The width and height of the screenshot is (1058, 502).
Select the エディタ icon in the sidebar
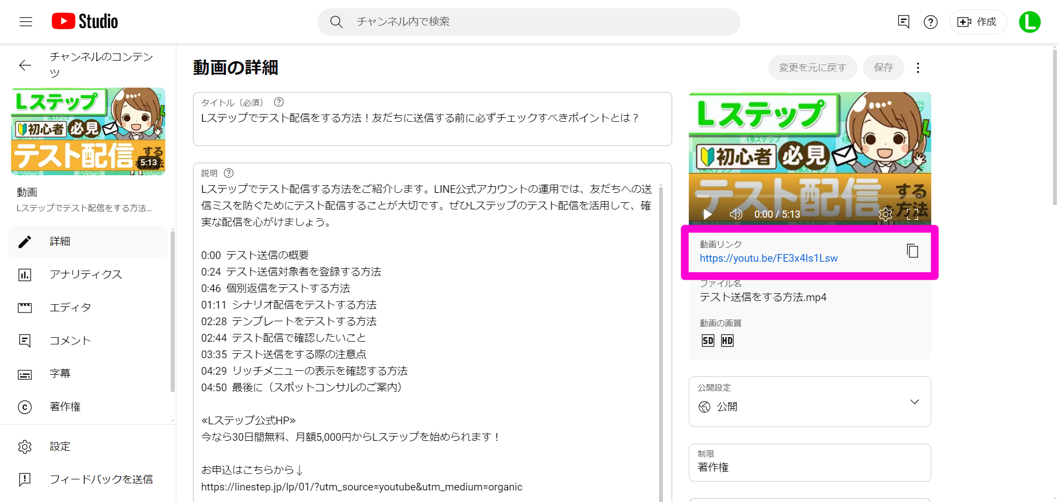(25, 307)
